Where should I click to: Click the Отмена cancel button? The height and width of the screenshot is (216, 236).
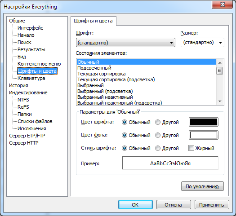(x=174, y=205)
